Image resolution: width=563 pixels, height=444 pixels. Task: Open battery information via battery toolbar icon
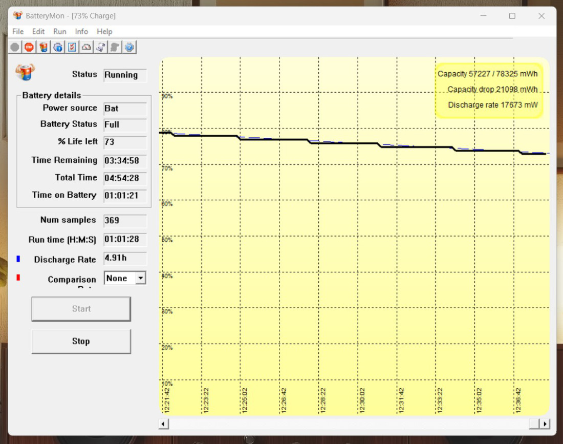click(x=44, y=47)
